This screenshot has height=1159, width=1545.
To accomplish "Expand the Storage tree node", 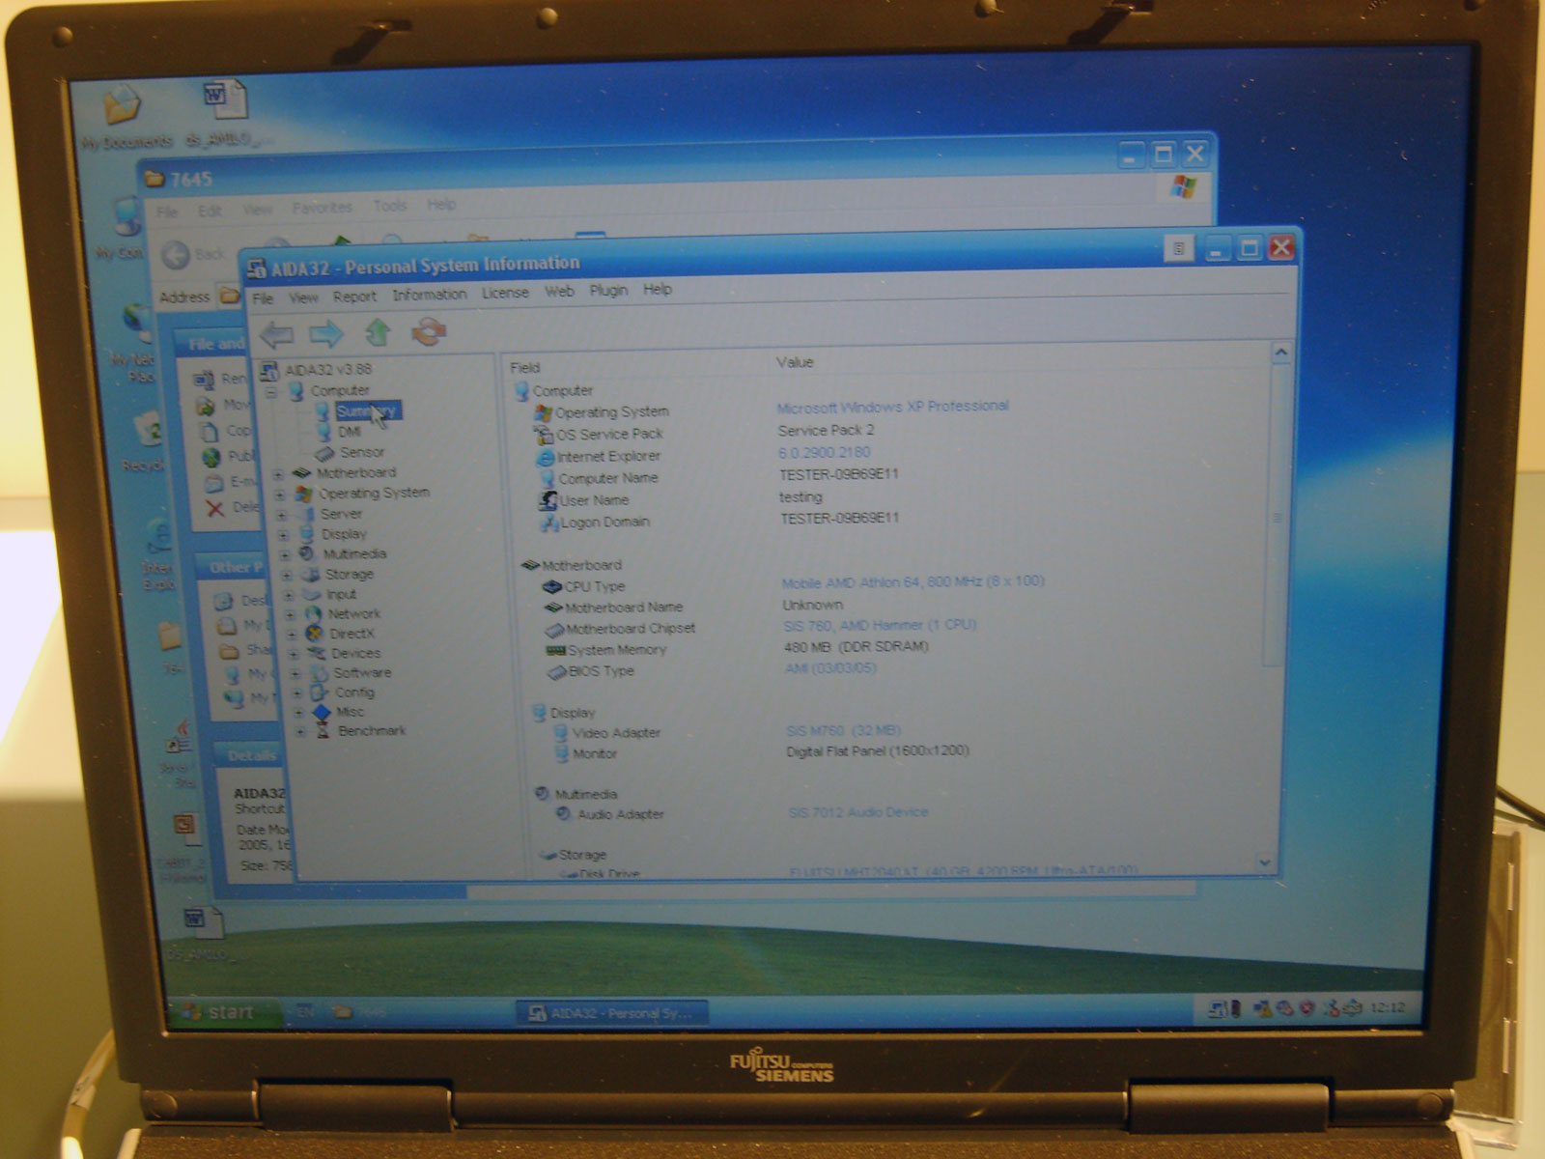I will [286, 575].
